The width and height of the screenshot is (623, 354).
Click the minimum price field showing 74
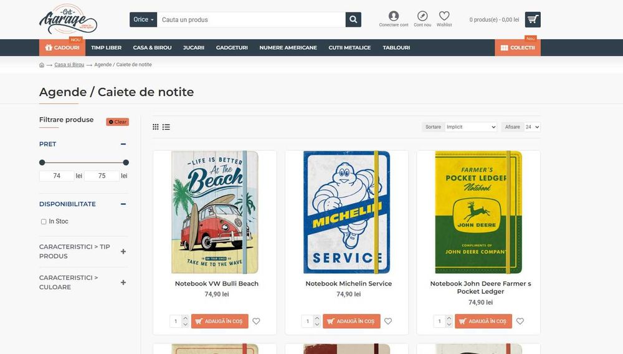57,176
